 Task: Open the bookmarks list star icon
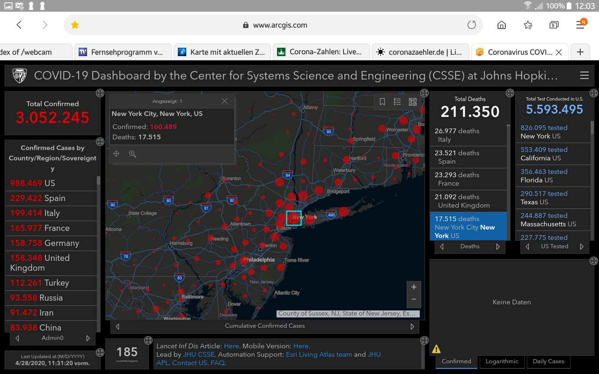(528, 25)
